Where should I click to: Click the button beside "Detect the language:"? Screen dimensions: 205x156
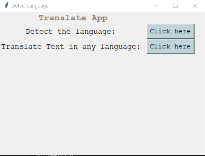tap(171, 31)
